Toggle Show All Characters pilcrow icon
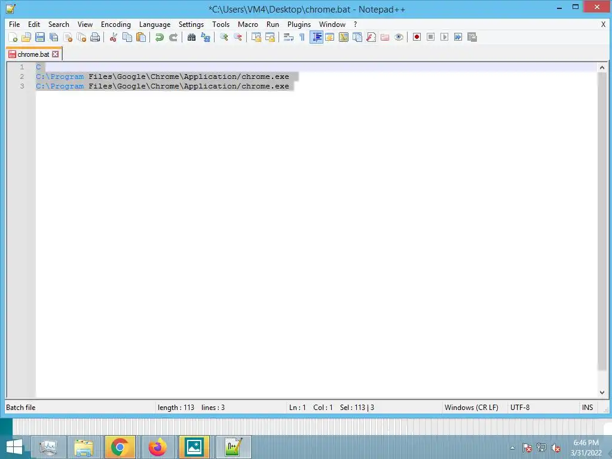612x459 pixels. pyautogui.click(x=302, y=37)
